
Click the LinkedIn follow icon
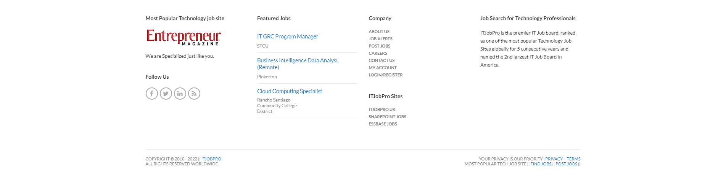180,94
